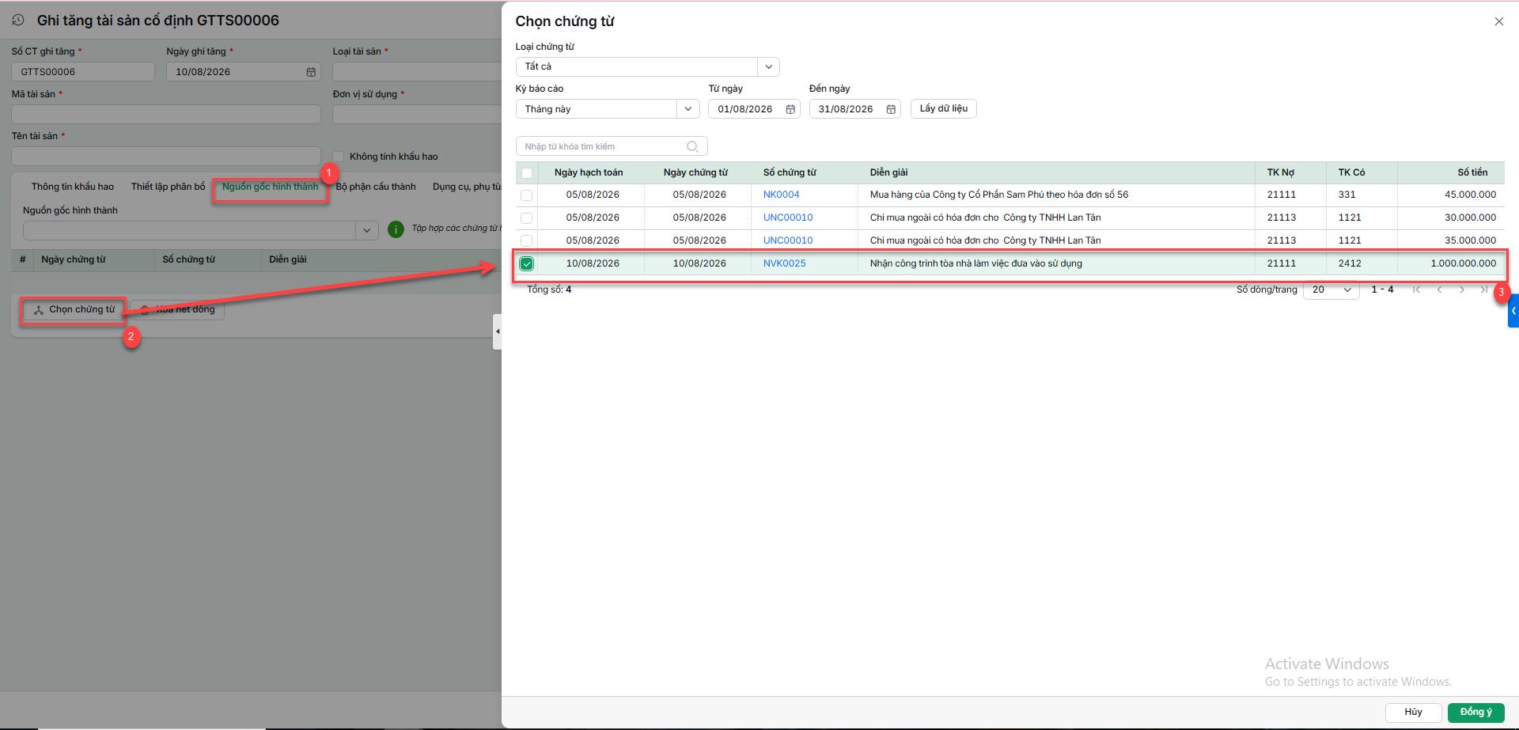
Task: Click the TK Có column header
Action: pos(1351,172)
